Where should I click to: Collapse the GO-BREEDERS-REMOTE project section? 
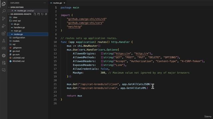(9, 14)
